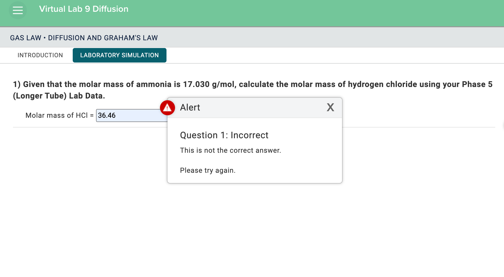504x277 pixels.
Task: Click the Virtual Lab 9 Diffusion title
Action: coord(84,9)
